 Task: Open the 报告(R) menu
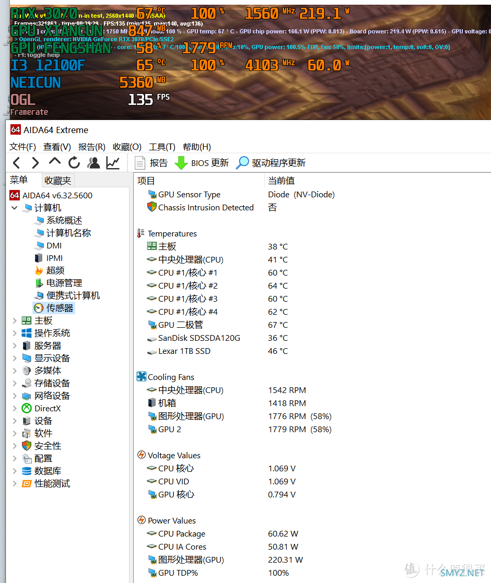point(91,147)
